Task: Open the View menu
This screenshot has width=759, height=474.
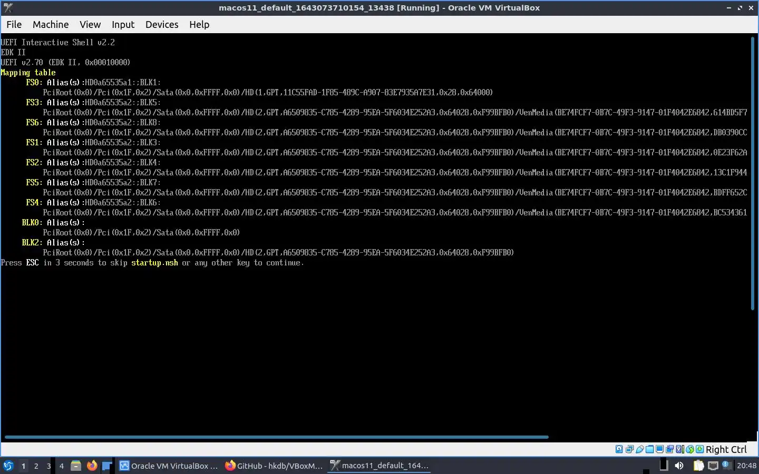Action: click(x=90, y=24)
